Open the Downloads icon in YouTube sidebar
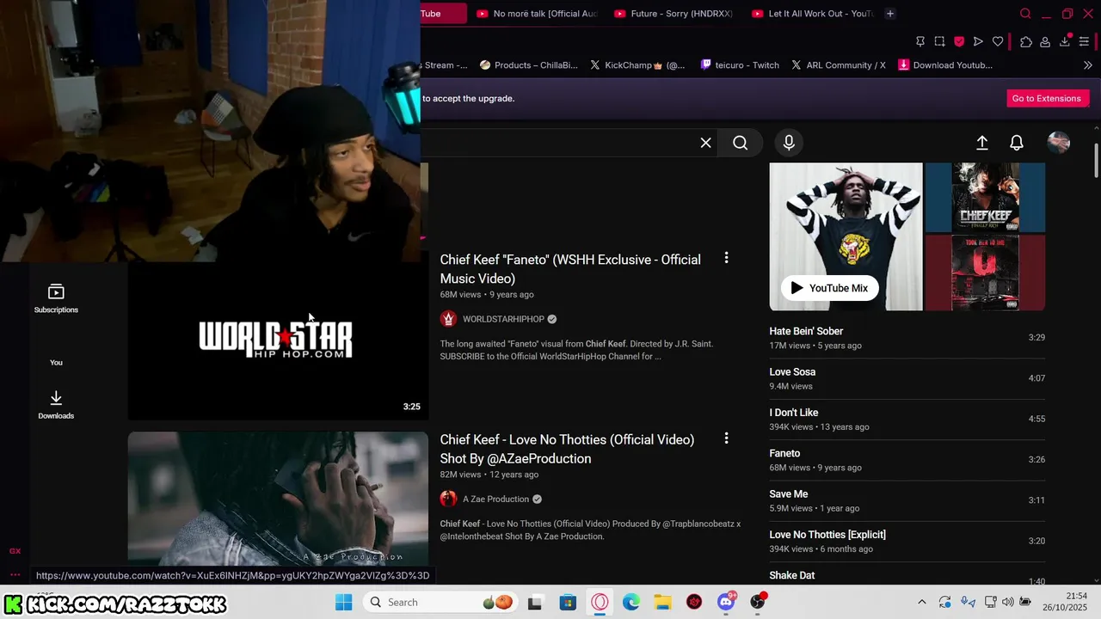 tap(56, 404)
